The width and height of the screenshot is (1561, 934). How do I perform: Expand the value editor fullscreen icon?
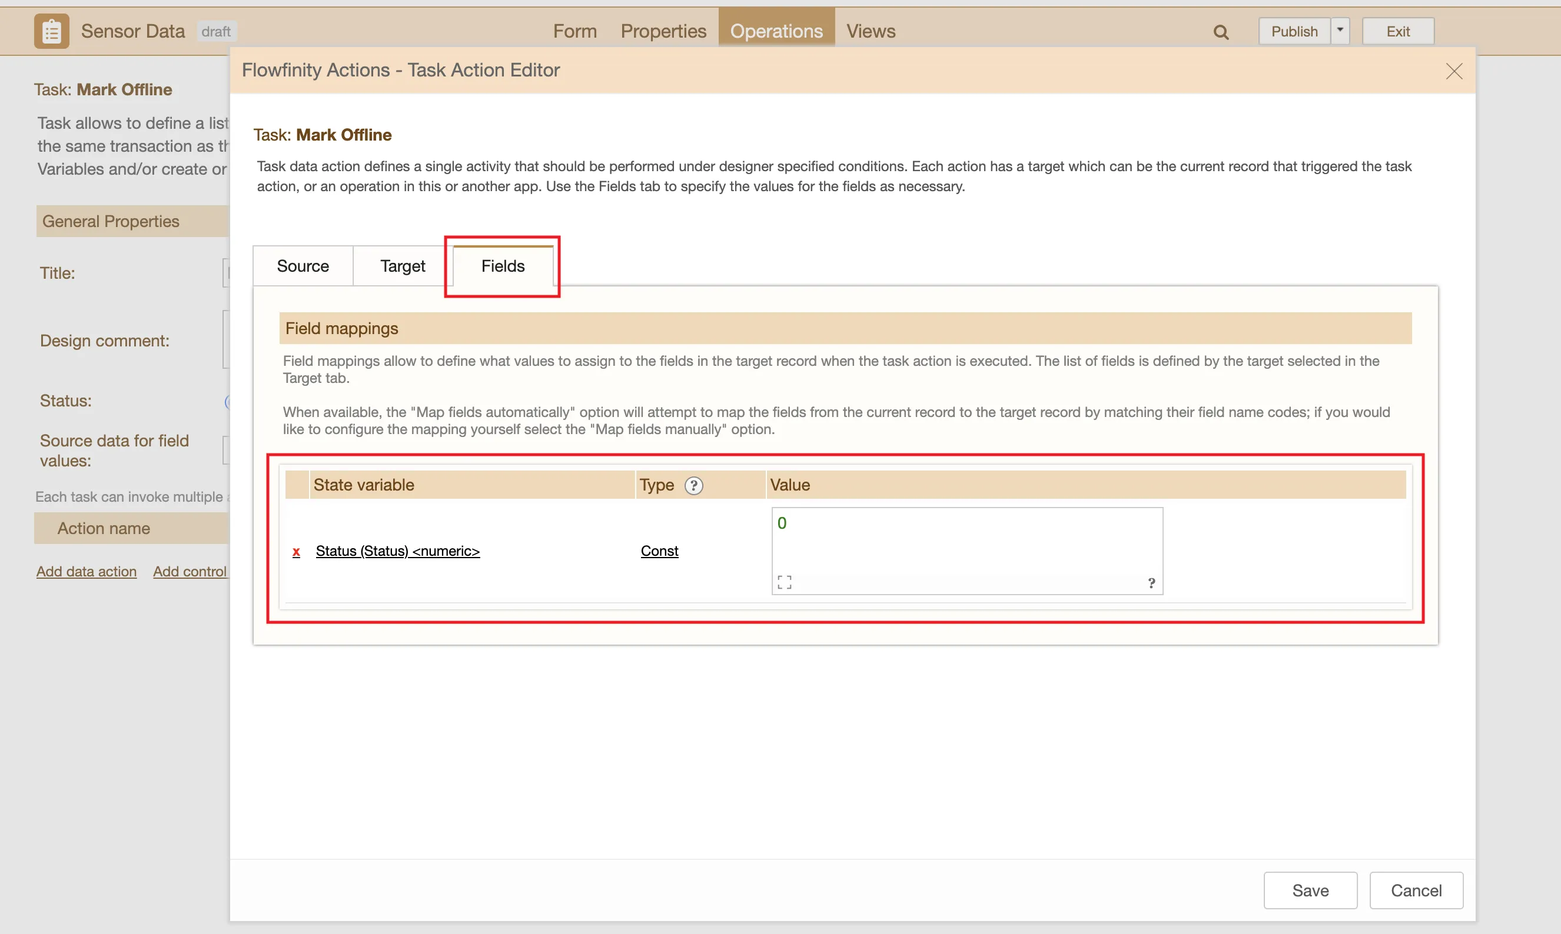784,582
